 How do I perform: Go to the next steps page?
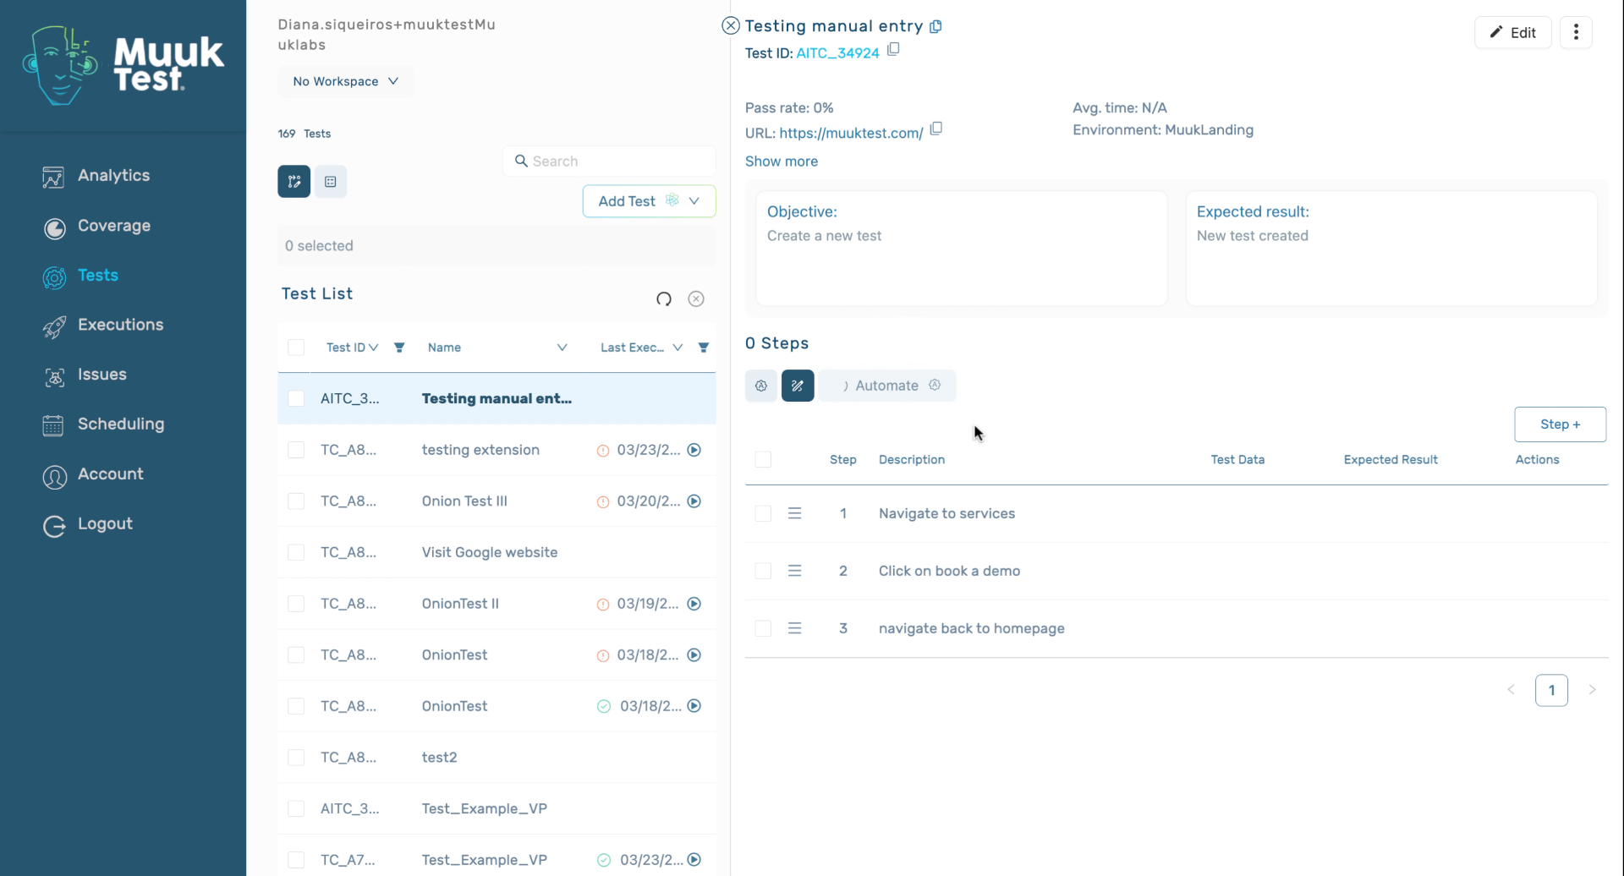[x=1592, y=691]
